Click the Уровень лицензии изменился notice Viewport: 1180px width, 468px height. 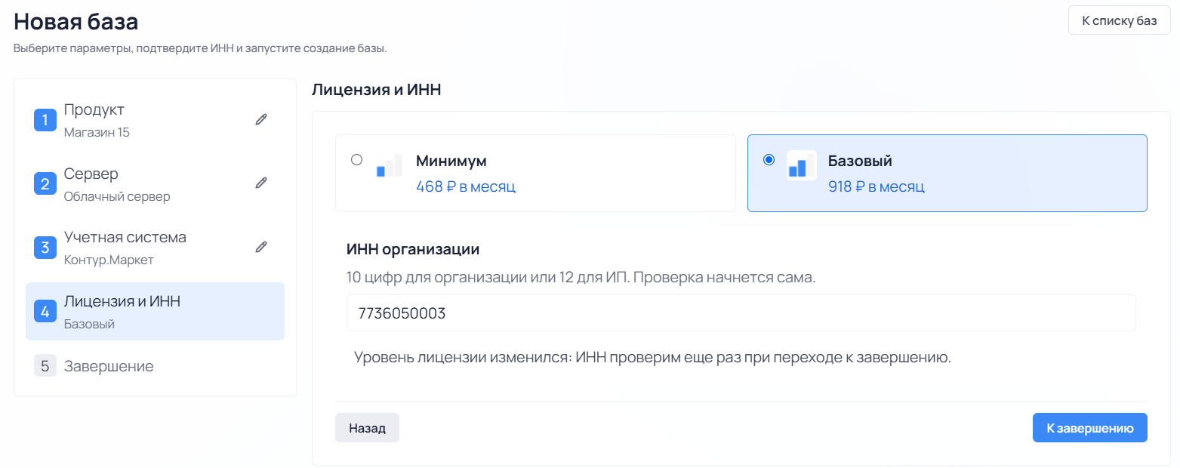point(652,357)
